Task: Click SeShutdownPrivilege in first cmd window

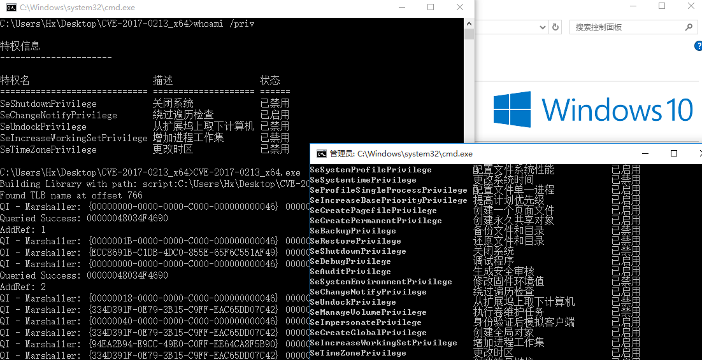Action: point(48,104)
